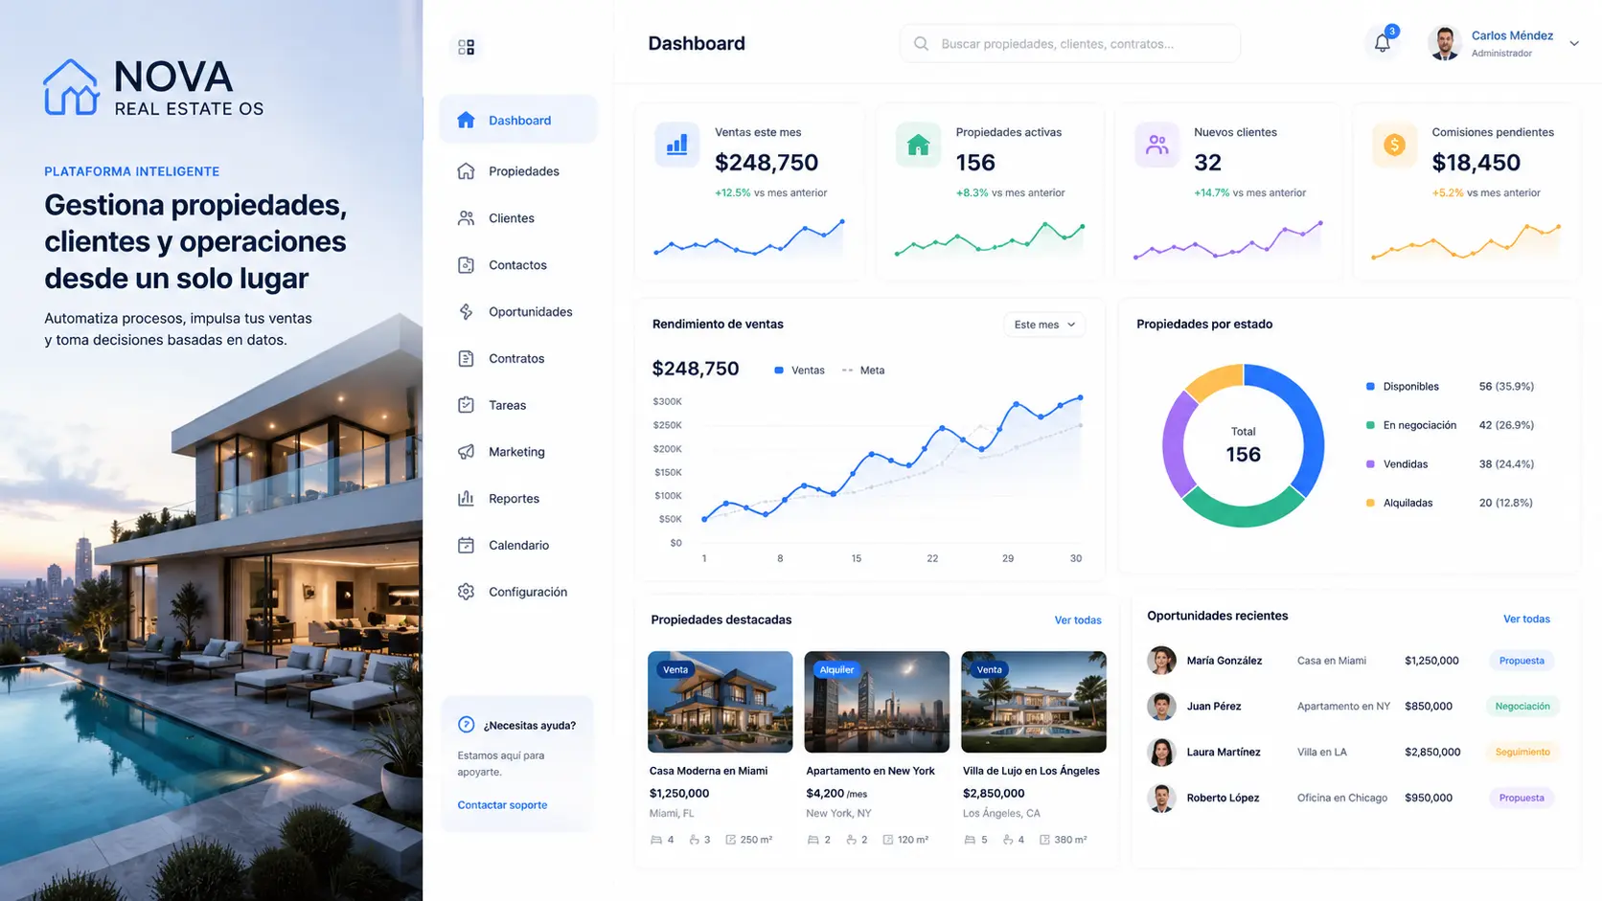Open Casa Moderna en Miami thumbnail
Image resolution: width=1602 pixels, height=901 pixels.
(x=721, y=702)
